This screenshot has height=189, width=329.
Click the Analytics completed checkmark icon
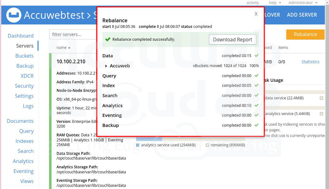[257, 106]
